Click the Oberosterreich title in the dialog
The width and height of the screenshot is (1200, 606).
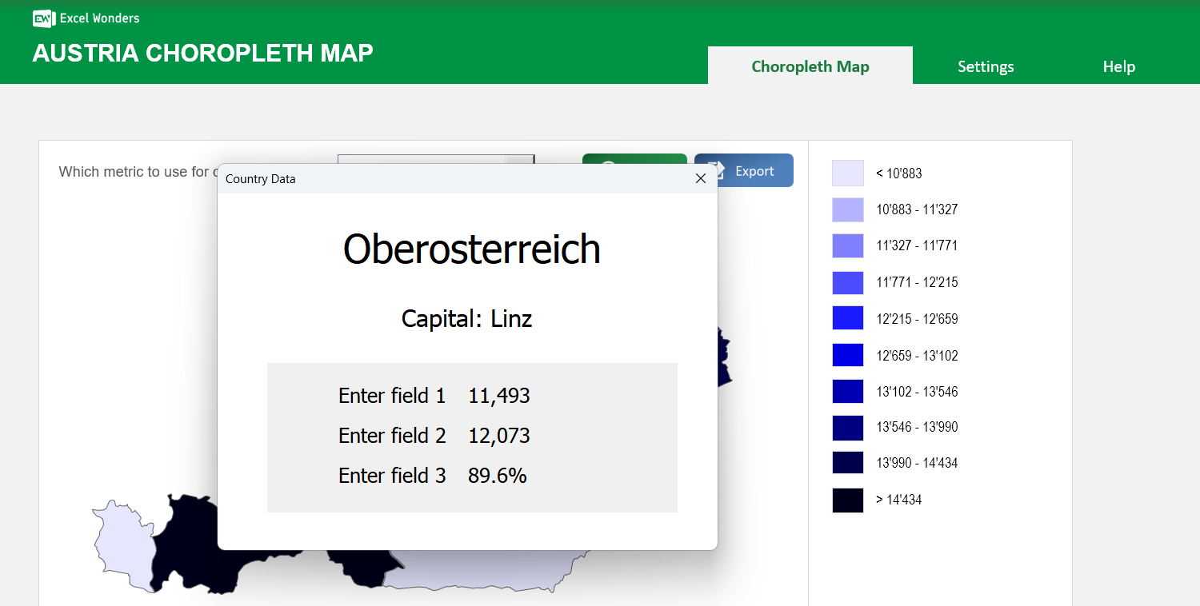click(471, 249)
